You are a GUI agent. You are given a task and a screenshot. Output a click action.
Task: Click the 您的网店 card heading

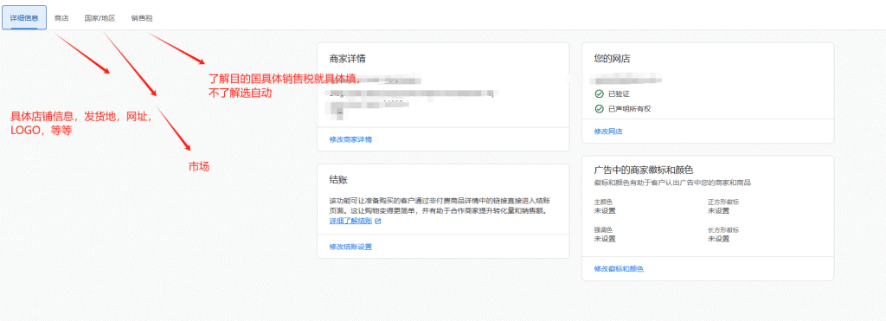[612, 59]
